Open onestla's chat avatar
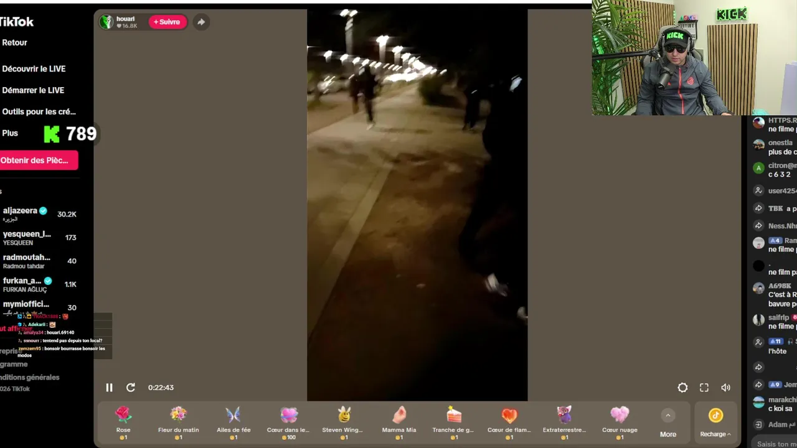Viewport: 797px width, 448px height. click(758, 145)
